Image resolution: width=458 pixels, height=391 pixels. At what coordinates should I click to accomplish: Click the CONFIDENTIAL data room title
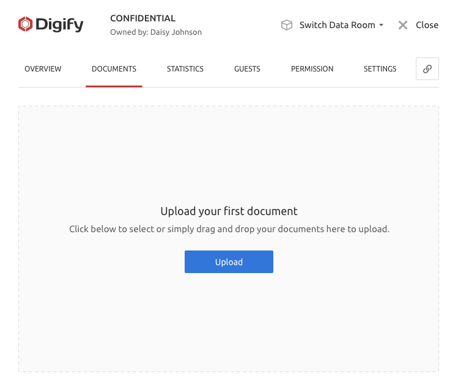(142, 18)
